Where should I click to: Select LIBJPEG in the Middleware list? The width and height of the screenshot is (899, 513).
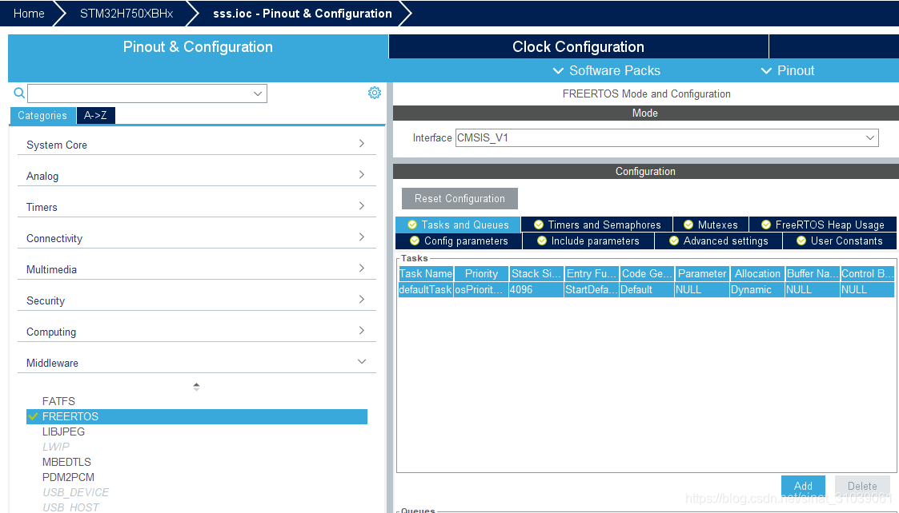(63, 431)
